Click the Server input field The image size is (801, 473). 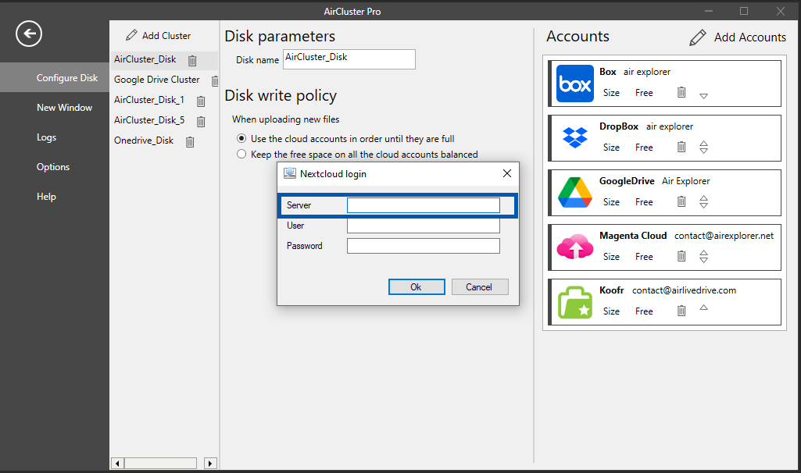(423, 205)
